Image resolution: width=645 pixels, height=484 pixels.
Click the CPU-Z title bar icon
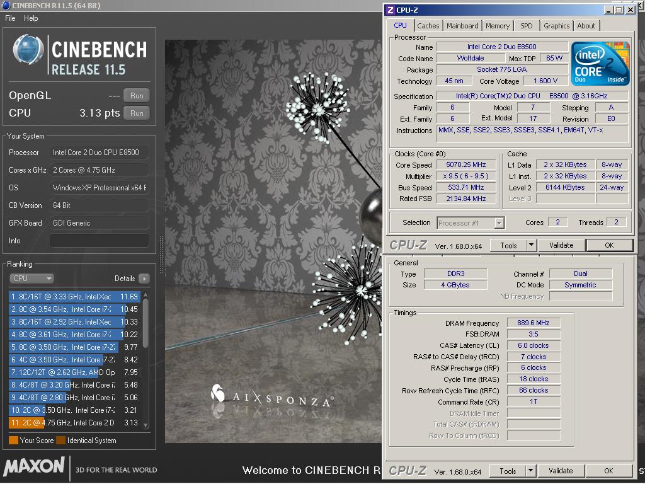coord(391,10)
